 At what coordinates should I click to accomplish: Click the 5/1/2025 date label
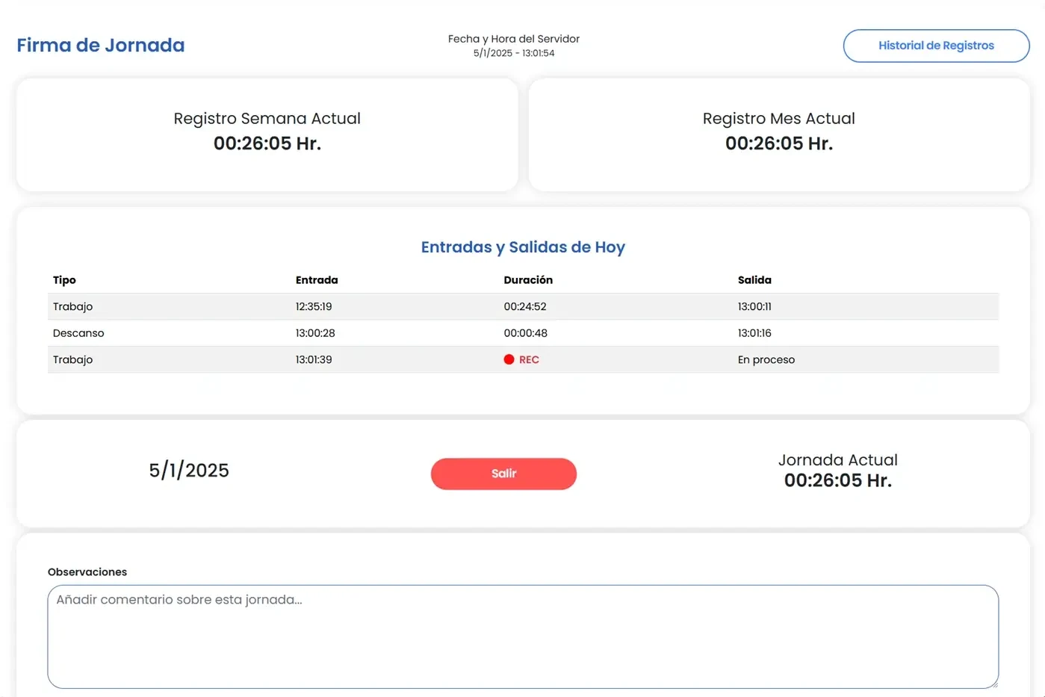tap(187, 470)
